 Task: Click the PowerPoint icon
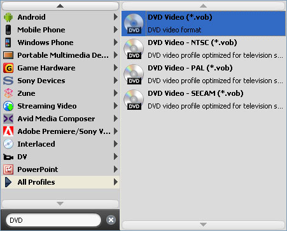[8, 169]
